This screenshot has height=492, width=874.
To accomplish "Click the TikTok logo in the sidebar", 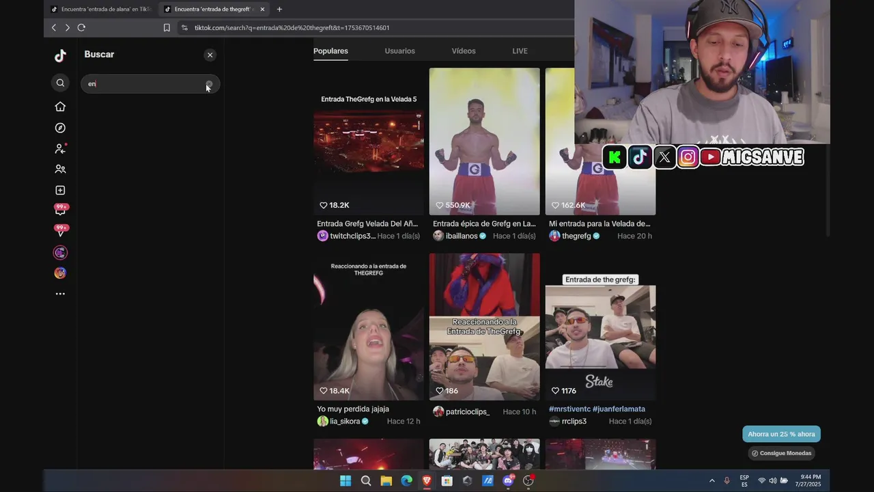I will pyautogui.click(x=60, y=56).
